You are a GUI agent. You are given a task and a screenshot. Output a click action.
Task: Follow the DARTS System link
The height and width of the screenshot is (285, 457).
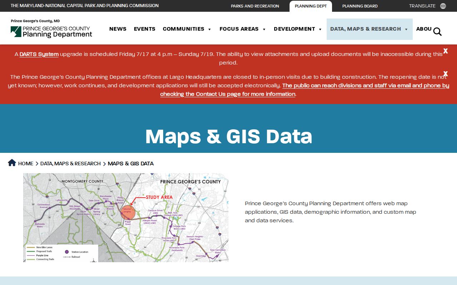coord(39,54)
